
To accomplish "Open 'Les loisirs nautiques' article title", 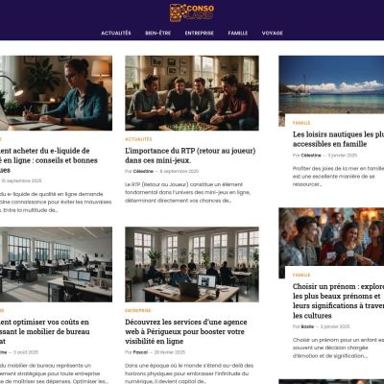I will click(x=338, y=139).
